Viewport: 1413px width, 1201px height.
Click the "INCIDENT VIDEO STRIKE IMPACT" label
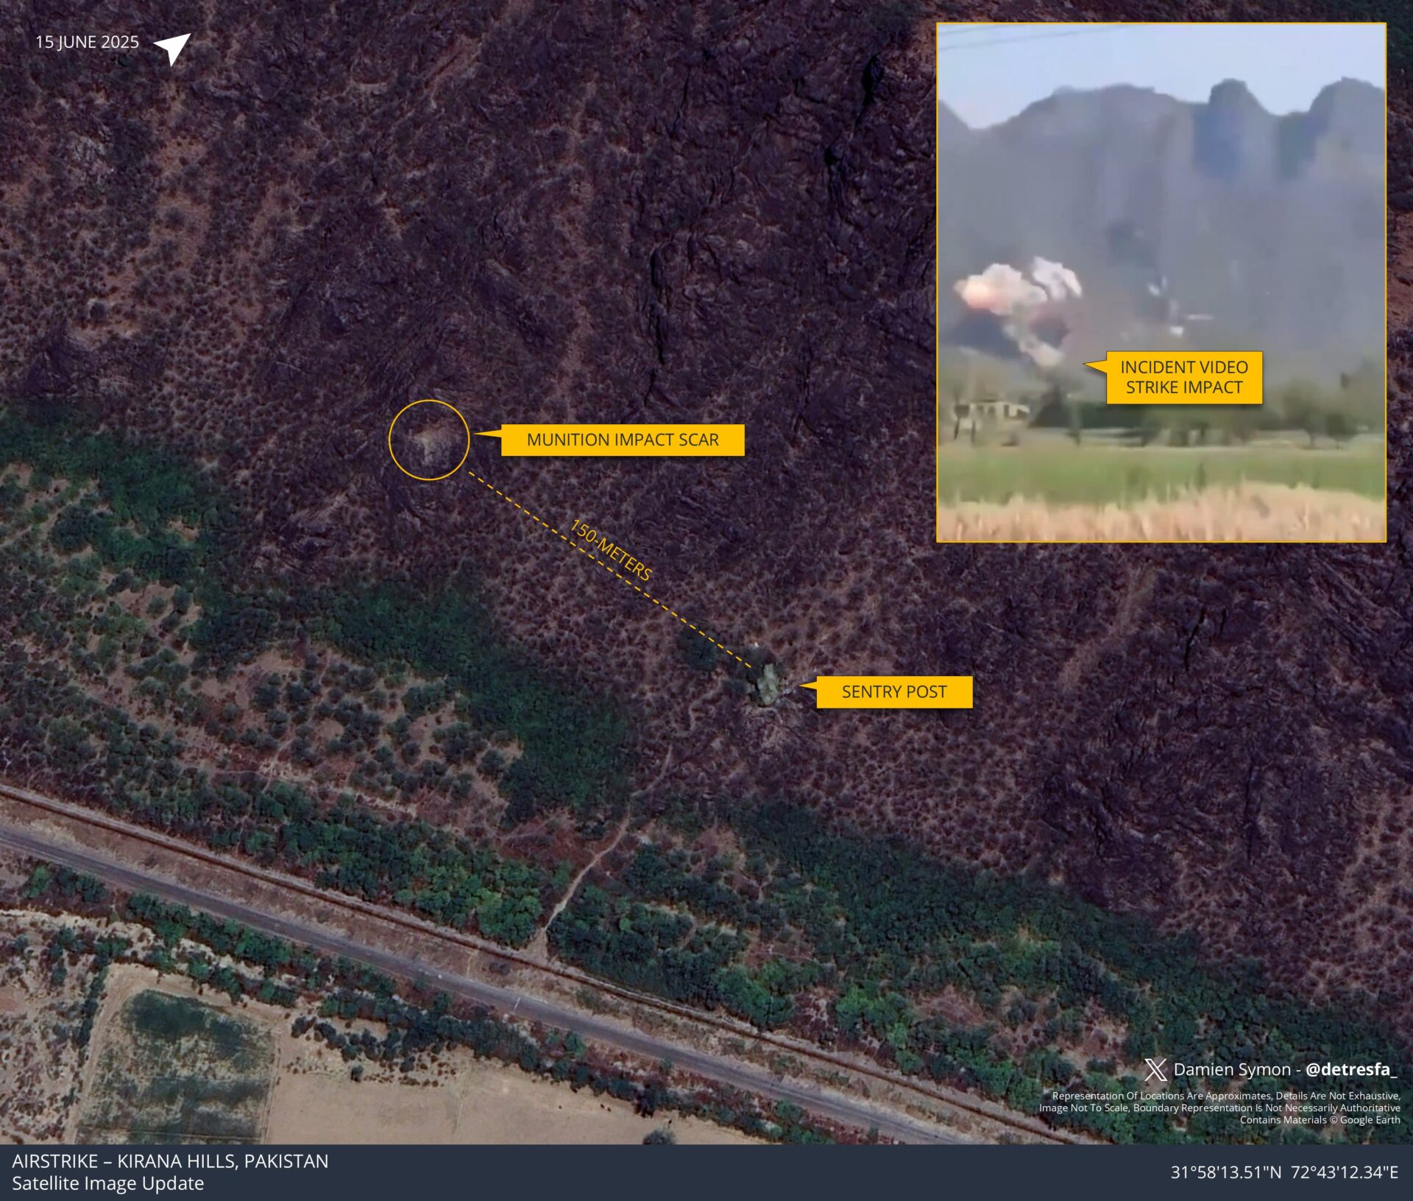[x=1184, y=377]
